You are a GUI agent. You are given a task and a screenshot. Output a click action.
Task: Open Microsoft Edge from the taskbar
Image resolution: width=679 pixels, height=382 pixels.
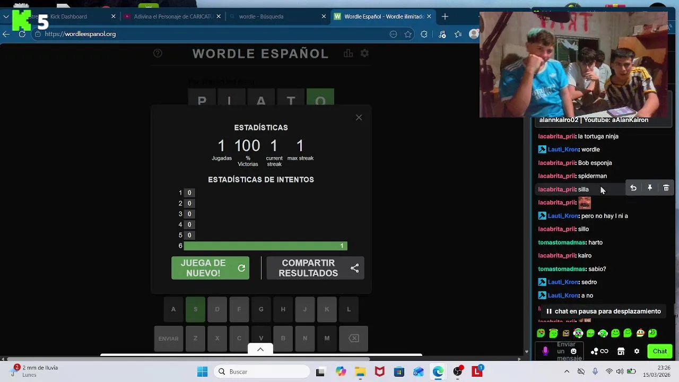click(438, 371)
